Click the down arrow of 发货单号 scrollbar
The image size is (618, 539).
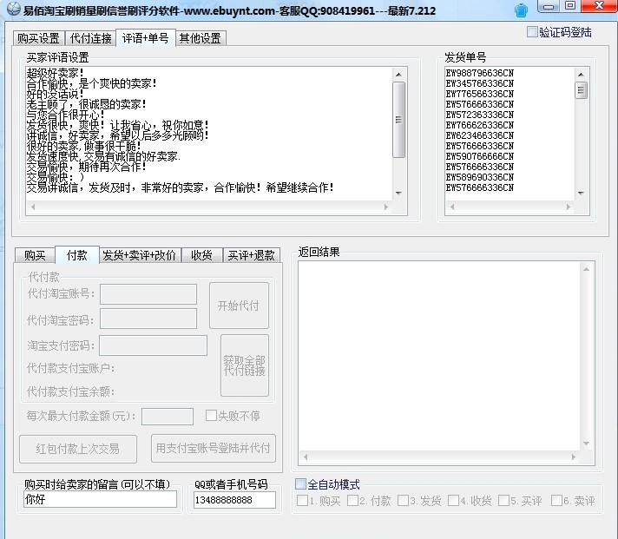coord(581,193)
